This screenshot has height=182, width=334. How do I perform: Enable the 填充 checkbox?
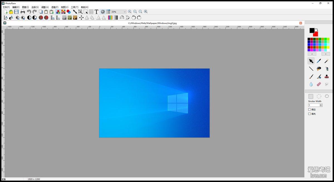click(310, 114)
